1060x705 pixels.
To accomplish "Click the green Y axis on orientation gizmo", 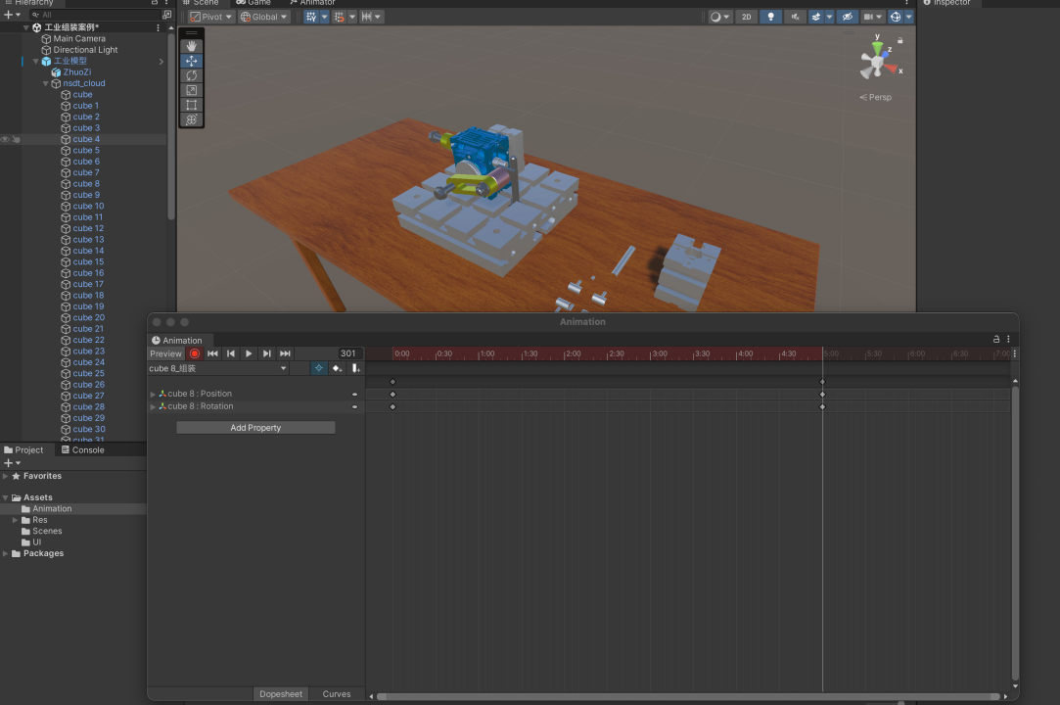I will [x=878, y=47].
